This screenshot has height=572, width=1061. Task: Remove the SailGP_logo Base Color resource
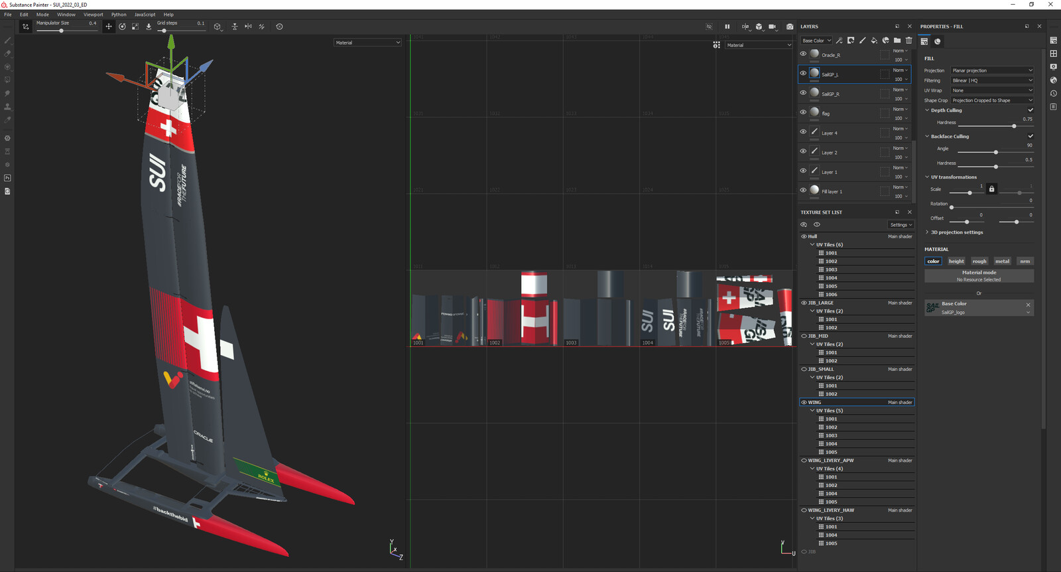(x=1029, y=305)
